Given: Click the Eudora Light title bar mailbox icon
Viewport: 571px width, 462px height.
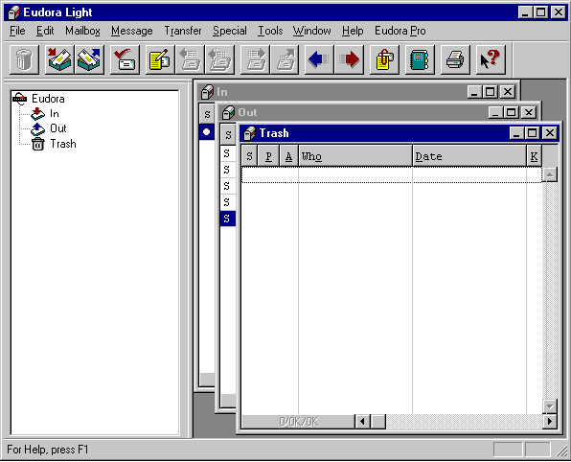Looking at the screenshot, I should tap(13, 12).
